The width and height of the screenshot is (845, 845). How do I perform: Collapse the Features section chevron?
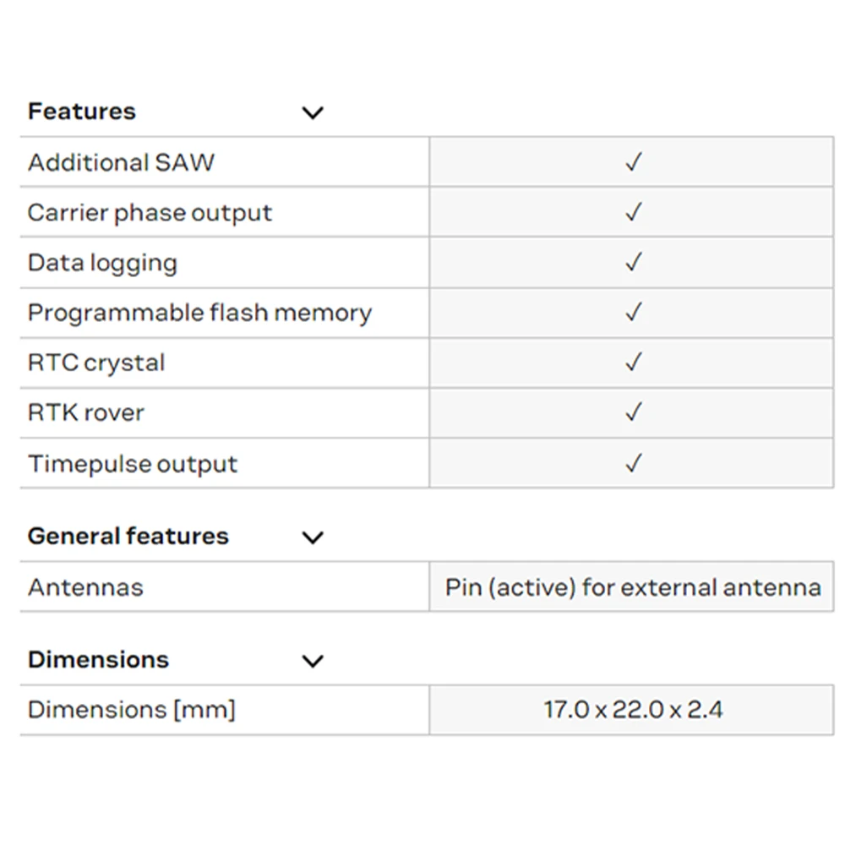pos(313,112)
